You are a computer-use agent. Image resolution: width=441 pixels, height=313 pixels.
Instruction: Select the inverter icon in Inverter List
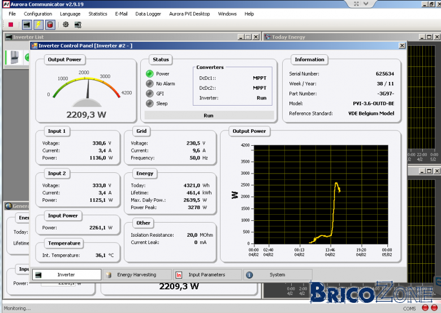coord(15,57)
